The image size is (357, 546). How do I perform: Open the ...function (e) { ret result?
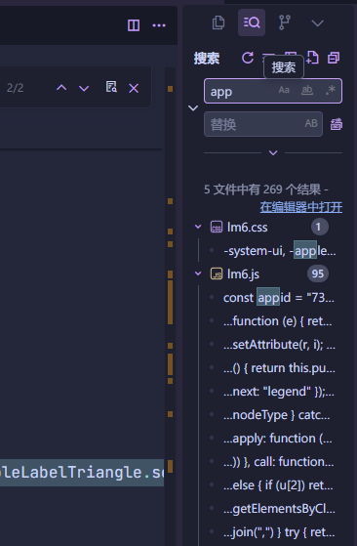coord(277,321)
